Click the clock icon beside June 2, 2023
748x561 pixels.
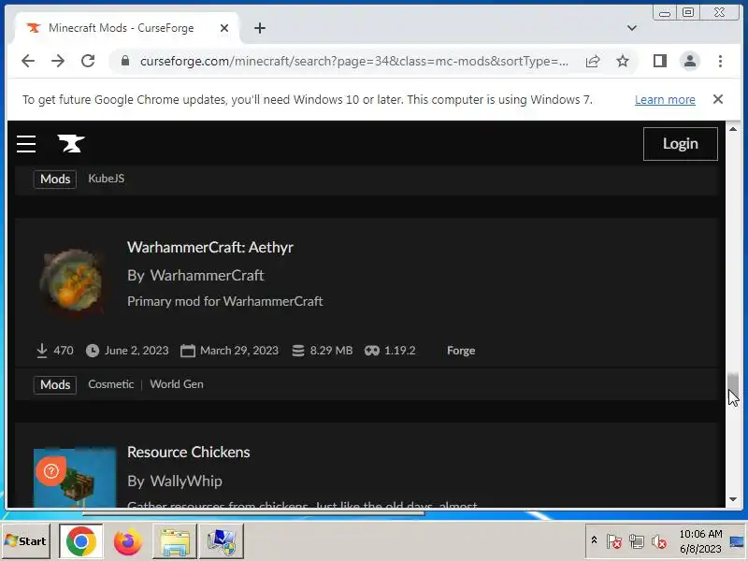[x=93, y=351]
